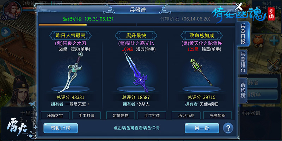Viewport: 282px width, 141px height.
Task: Open the 包裹 bag icon
Action: 258,41
